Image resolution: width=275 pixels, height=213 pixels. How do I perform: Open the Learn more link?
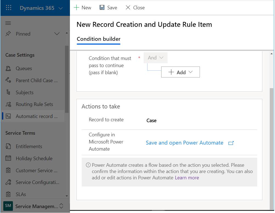pyautogui.click(x=187, y=178)
